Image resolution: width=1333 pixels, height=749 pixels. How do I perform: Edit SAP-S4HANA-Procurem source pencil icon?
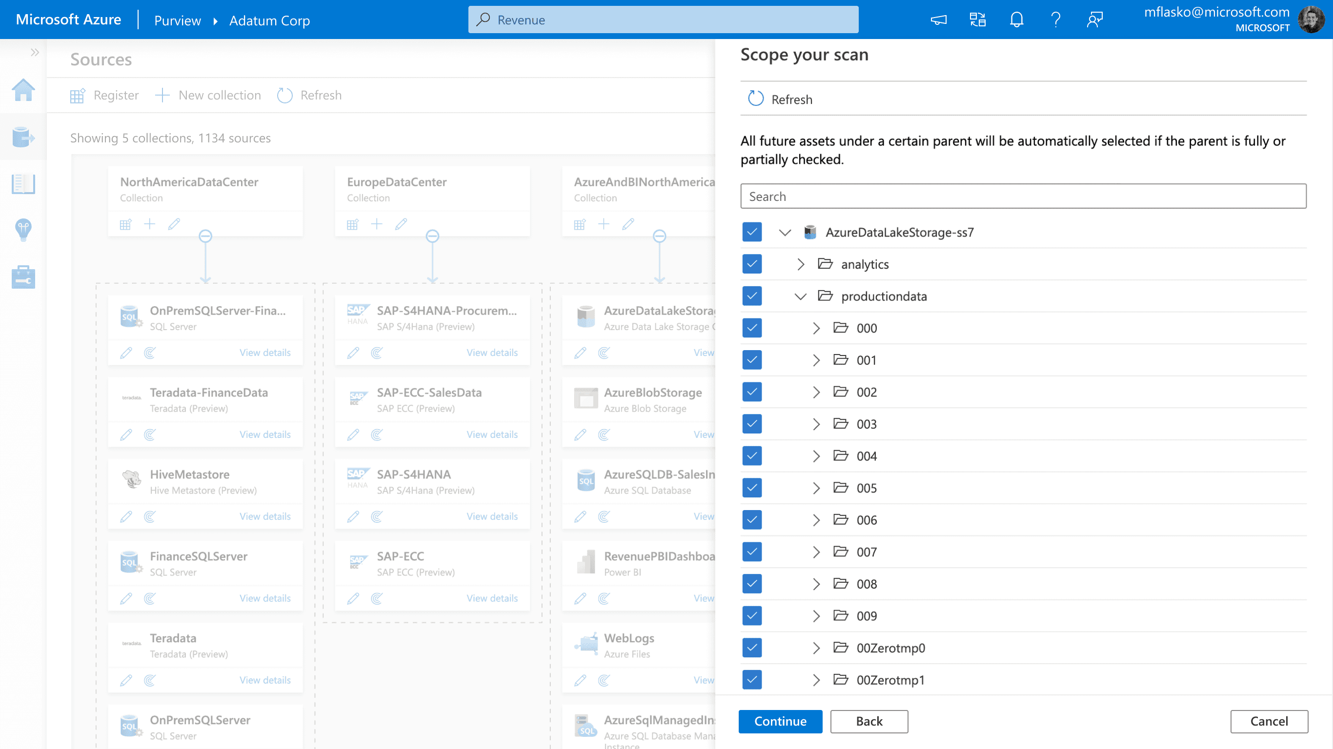[x=353, y=353]
